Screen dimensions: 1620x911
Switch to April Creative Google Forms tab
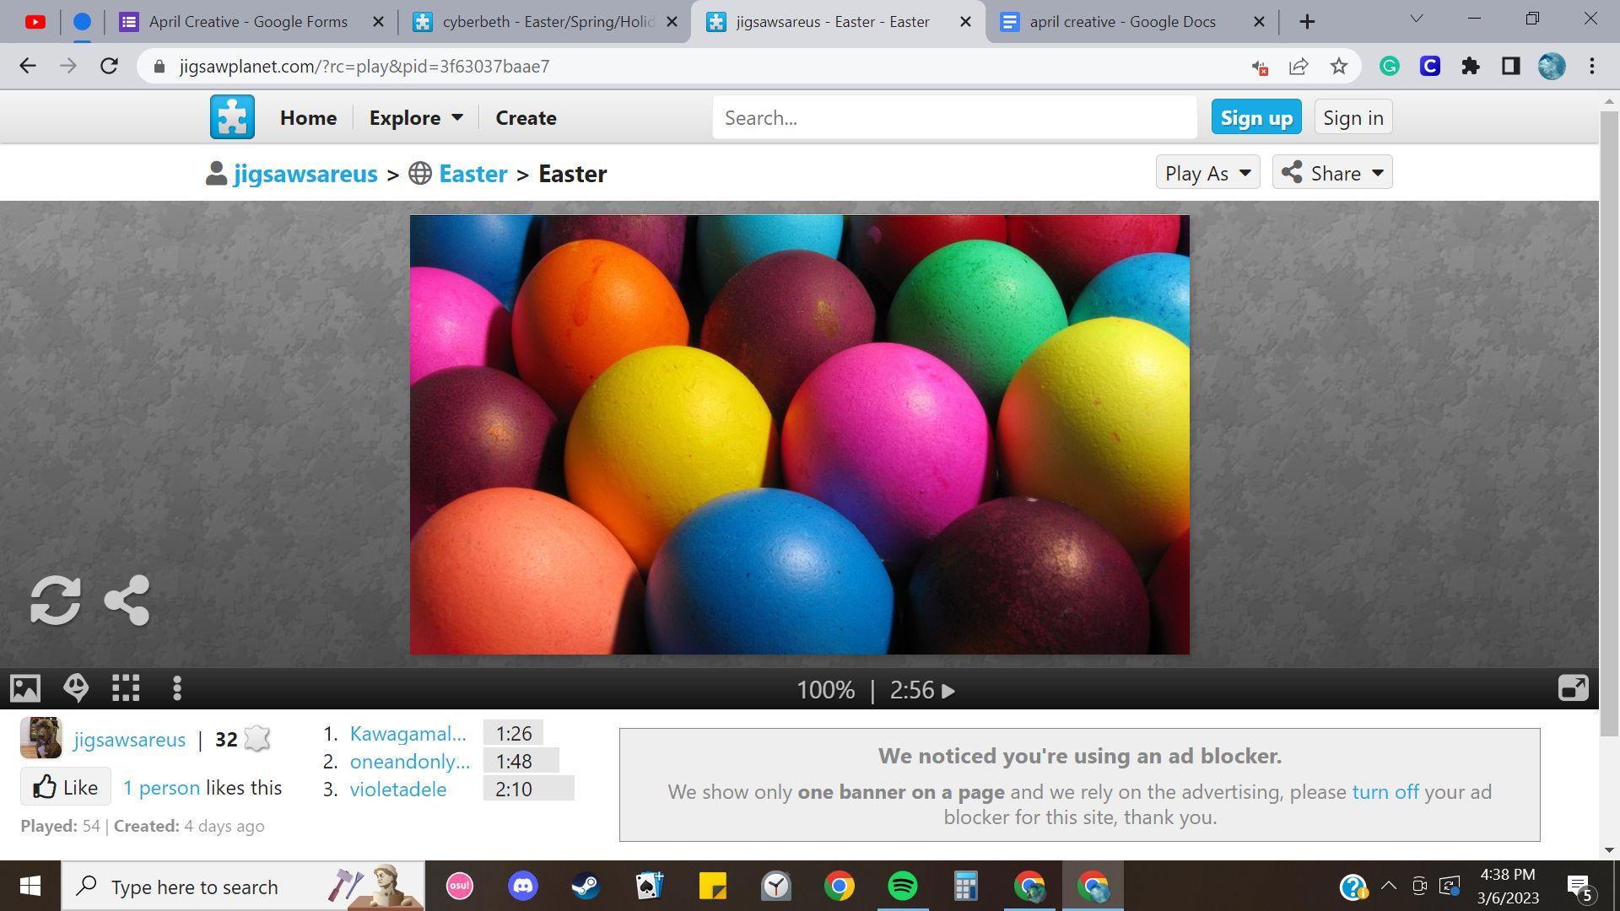(248, 22)
